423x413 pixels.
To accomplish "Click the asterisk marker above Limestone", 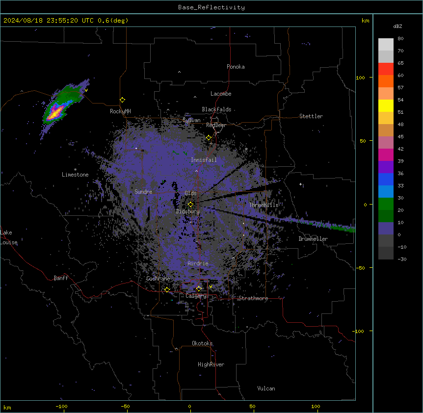I will (x=75, y=170).
